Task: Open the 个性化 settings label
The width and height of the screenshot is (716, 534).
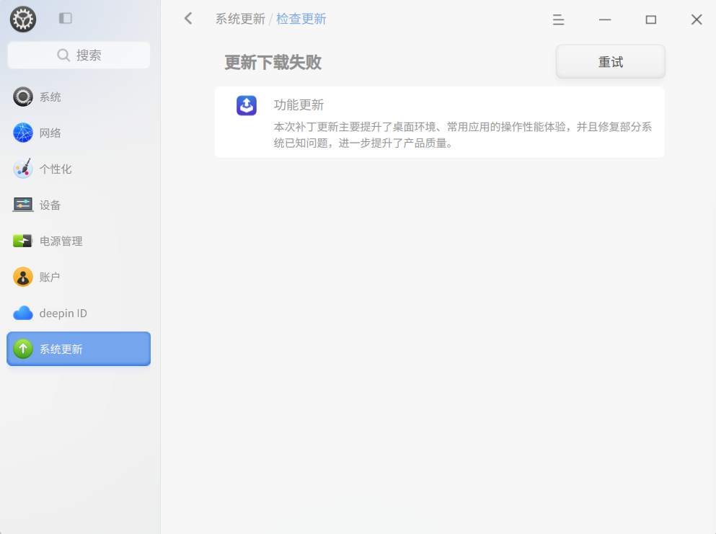Action: coord(56,169)
